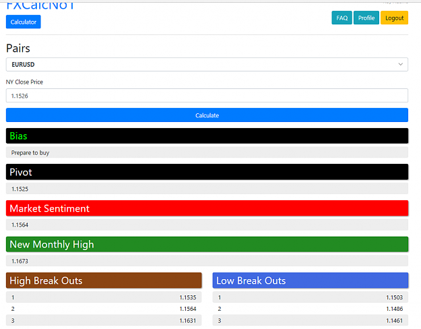
Task: Select the Market Sentiment value 1.1564
Action: click(20, 225)
